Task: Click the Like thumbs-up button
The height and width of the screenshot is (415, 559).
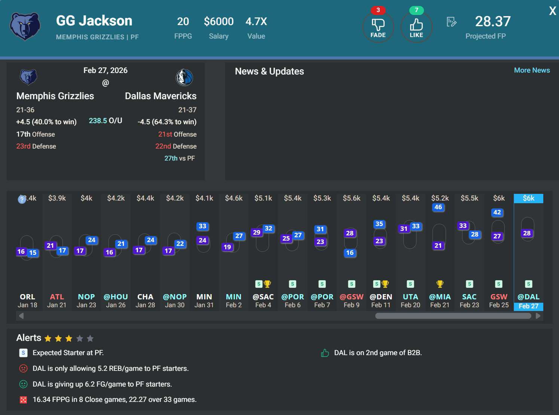Action: [416, 27]
